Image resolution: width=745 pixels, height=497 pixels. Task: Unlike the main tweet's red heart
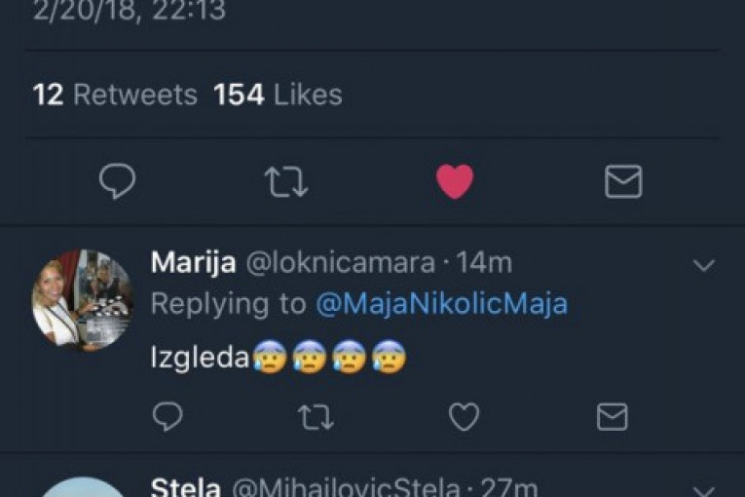455,181
